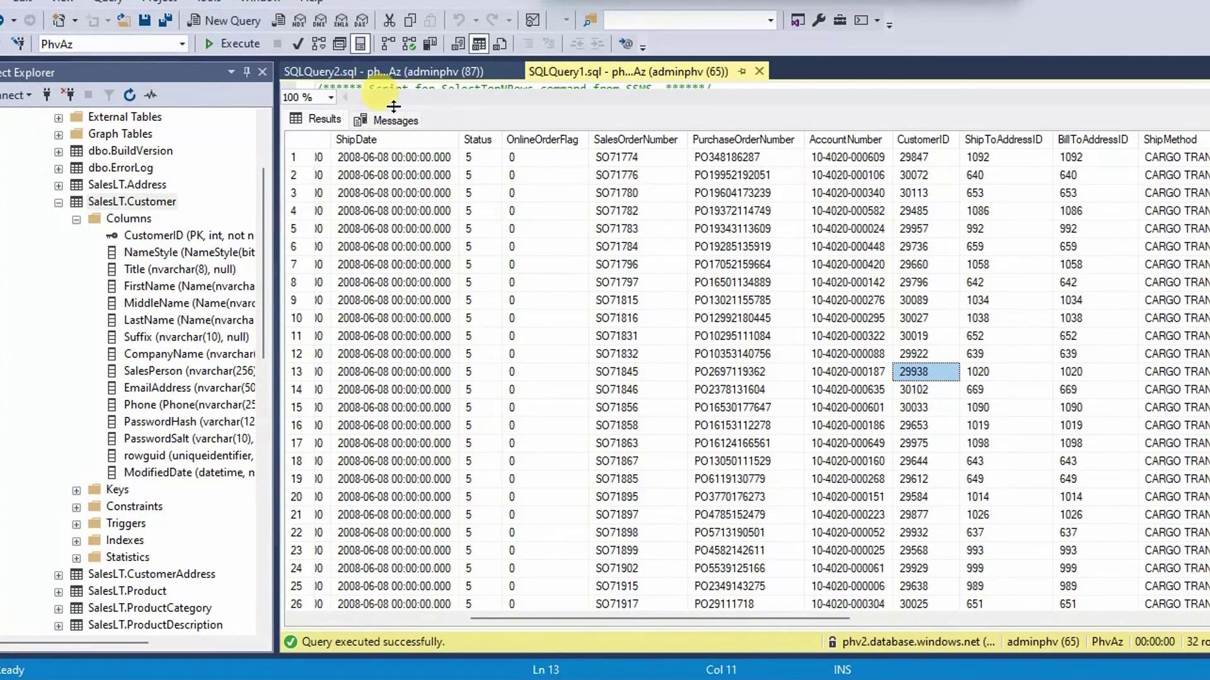Click the Activity Monitor icon
1210x680 pixels.
pos(150,95)
